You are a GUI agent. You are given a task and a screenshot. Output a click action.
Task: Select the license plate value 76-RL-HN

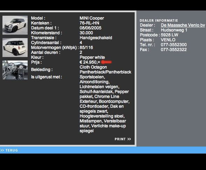pyautogui.click(x=89, y=23)
